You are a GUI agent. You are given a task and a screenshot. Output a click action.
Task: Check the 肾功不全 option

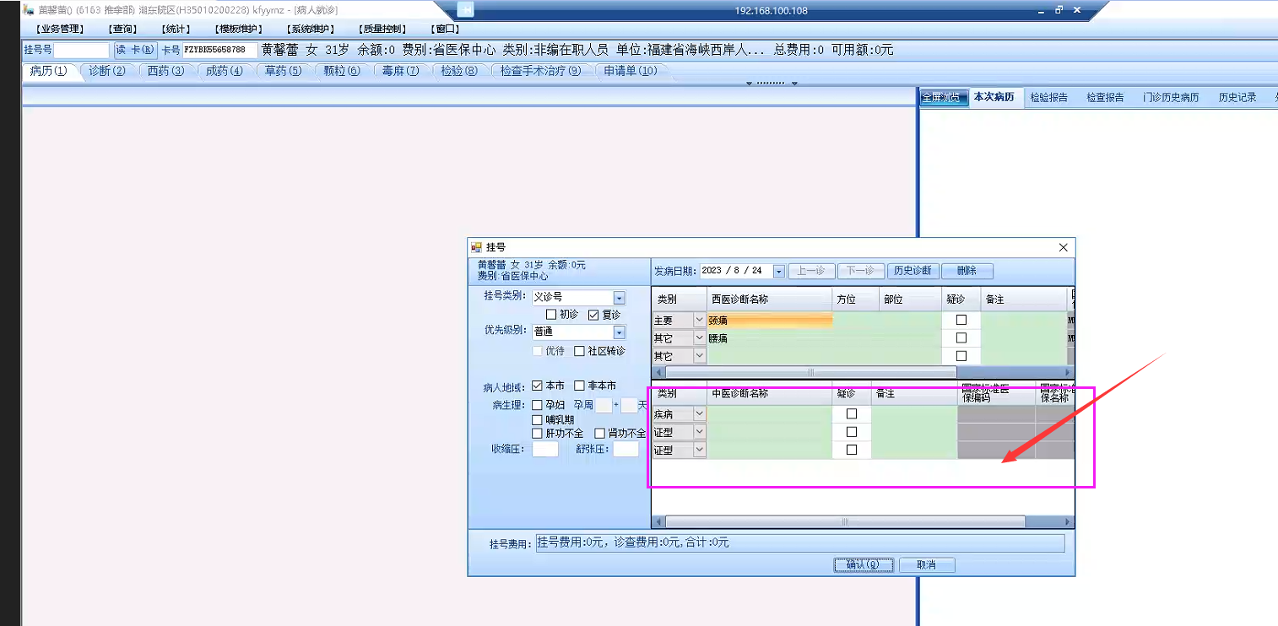(x=600, y=433)
